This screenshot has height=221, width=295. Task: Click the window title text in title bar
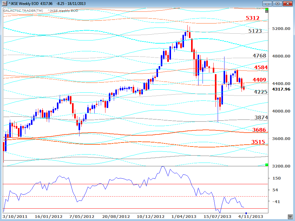point(47,4)
